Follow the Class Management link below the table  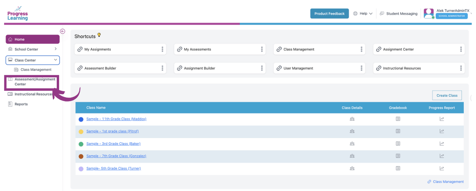[x=446, y=182]
